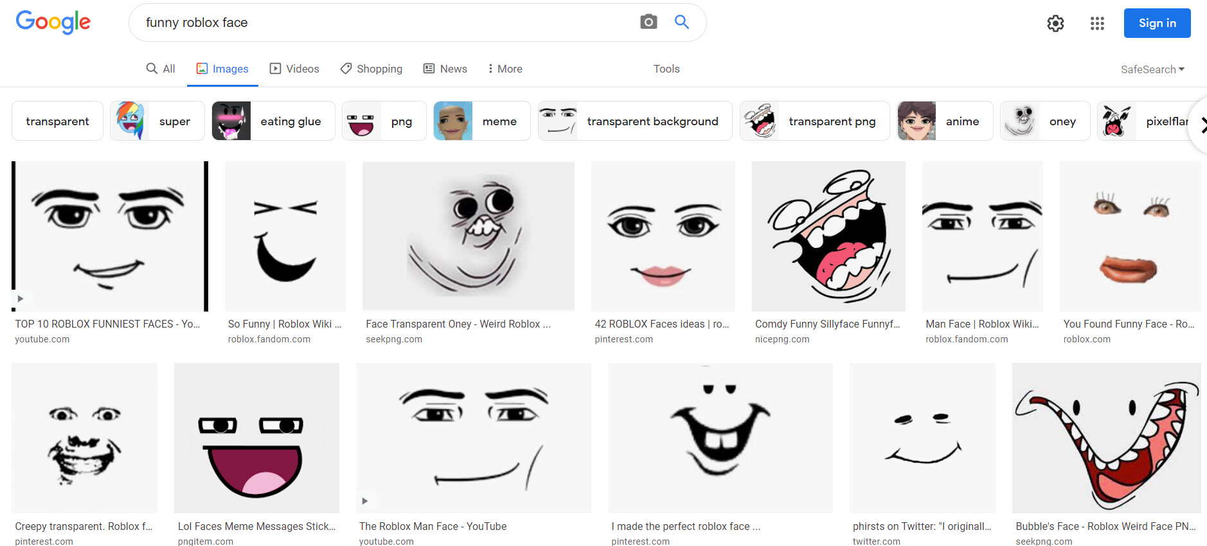Open Comdy Funny Sillyface image
The height and width of the screenshot is (546, 1207).
pos(828,236)
